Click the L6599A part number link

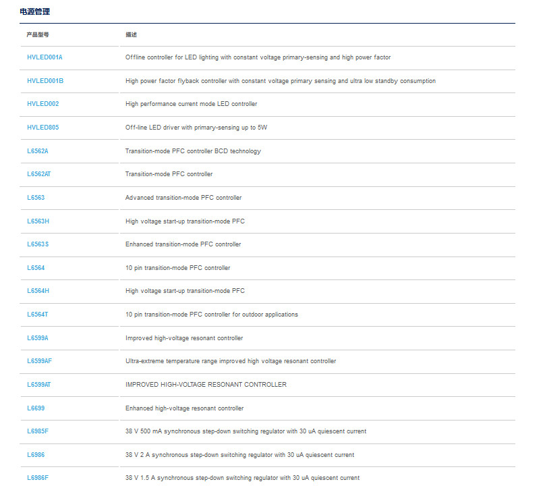coord(38,337)
